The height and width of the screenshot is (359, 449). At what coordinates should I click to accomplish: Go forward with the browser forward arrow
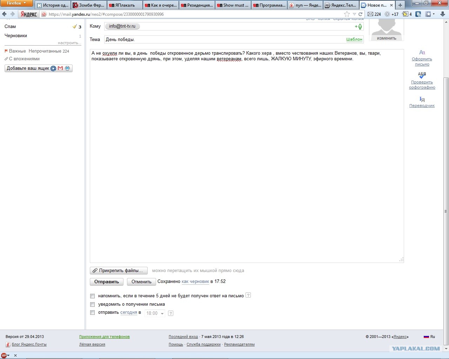click(13, 14)
